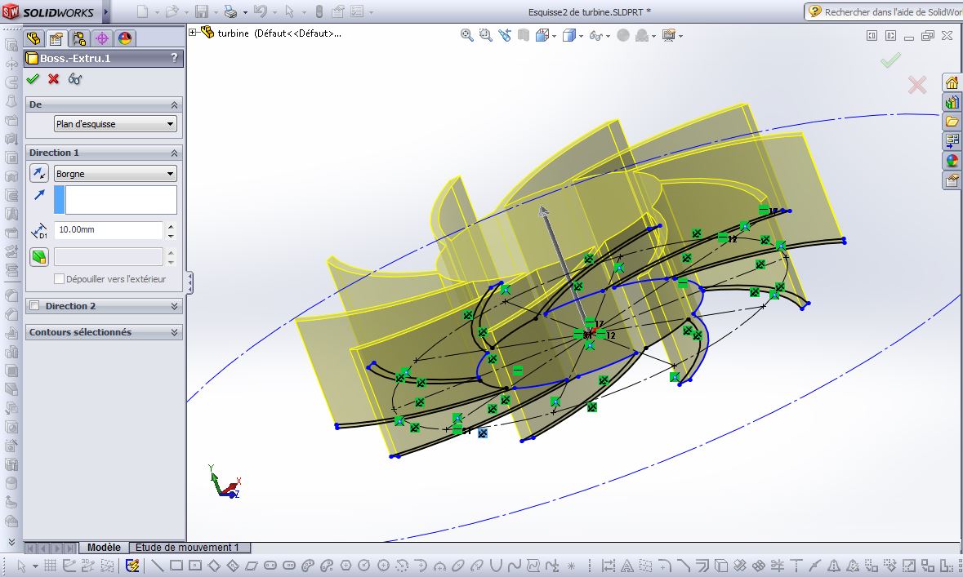Image resolution: width=963 pixels, height=577 pixels.
Task: Open the ConfigurationManager tab
Action: (79, 38)
